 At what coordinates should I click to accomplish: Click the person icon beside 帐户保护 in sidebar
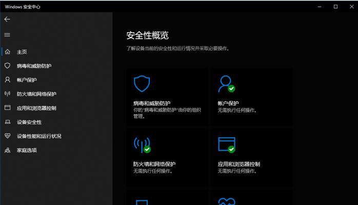8,80
